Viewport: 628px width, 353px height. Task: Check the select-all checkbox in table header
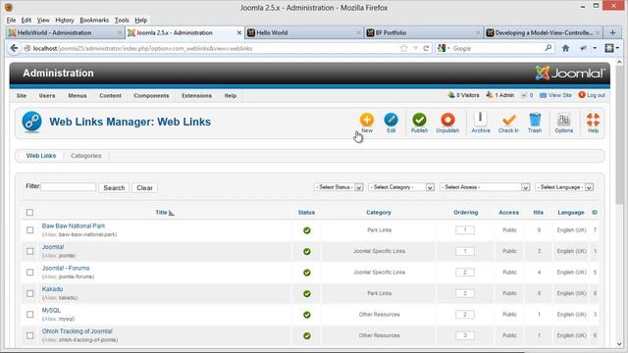click(x=29, y=213)
